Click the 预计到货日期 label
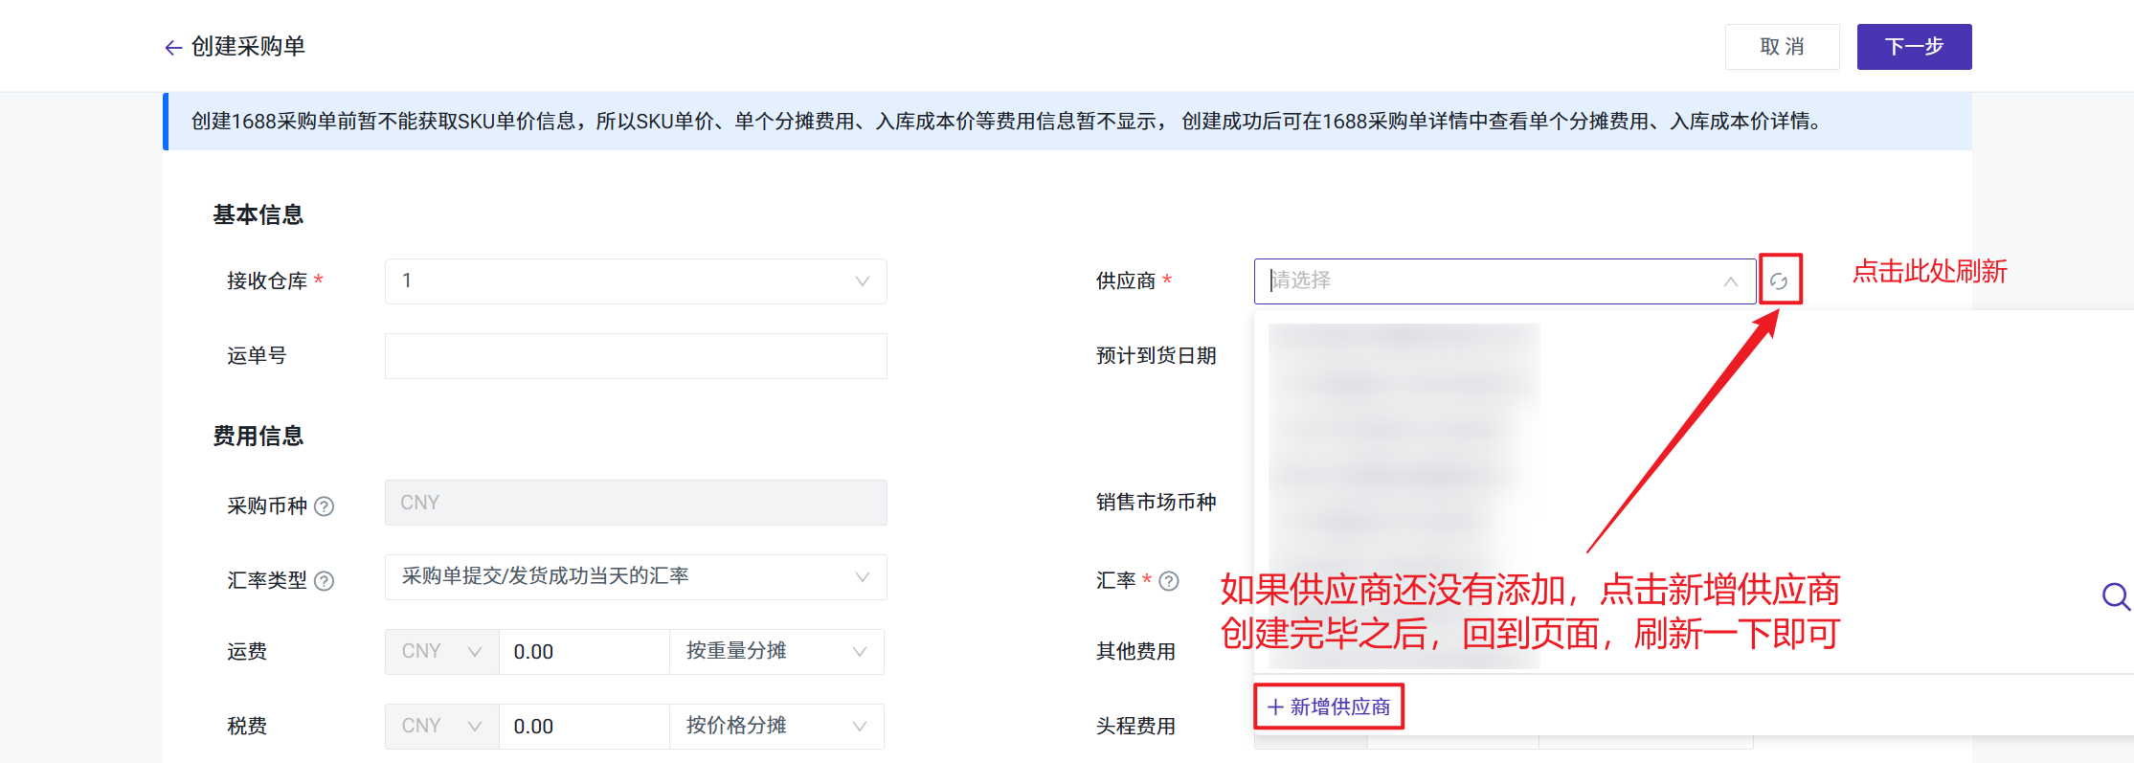 (1157, 356)
